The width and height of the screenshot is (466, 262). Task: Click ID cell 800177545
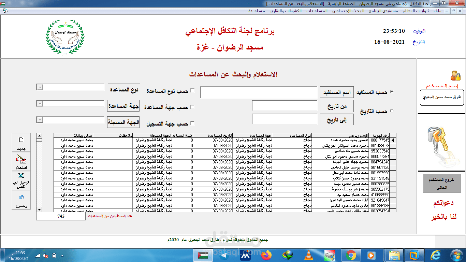point(380,140)
